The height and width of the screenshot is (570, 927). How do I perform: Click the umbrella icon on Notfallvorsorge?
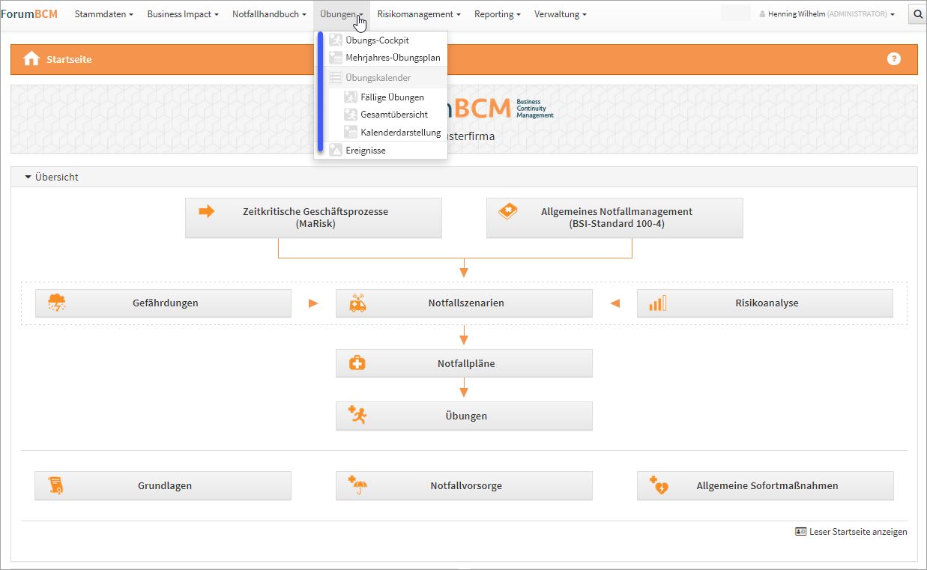(357, 485)
